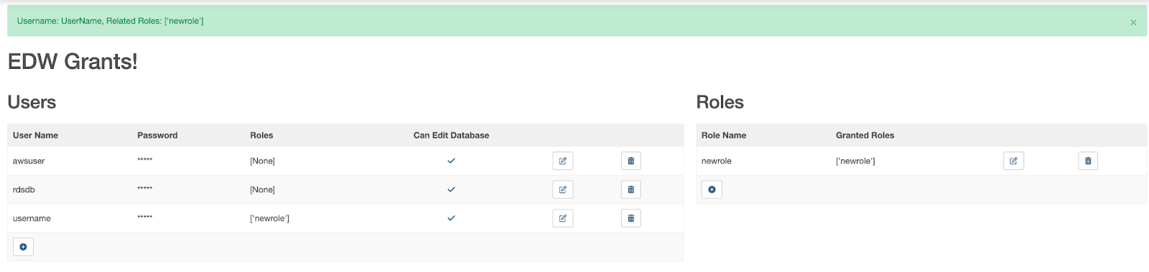The width and height of the screenshot is (1149, 272).
Task: Dismiss the green alert banner
Action: 1133,22
